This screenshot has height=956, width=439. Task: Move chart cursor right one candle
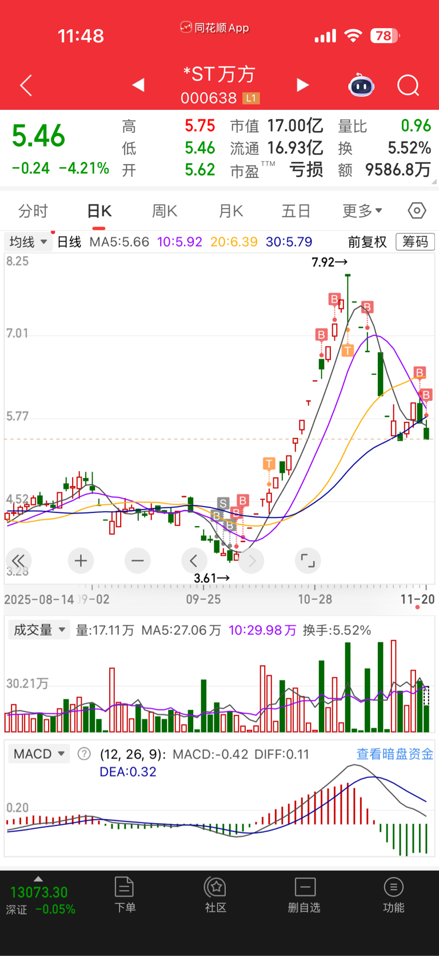pyautogui.click(x=252, y=560)
